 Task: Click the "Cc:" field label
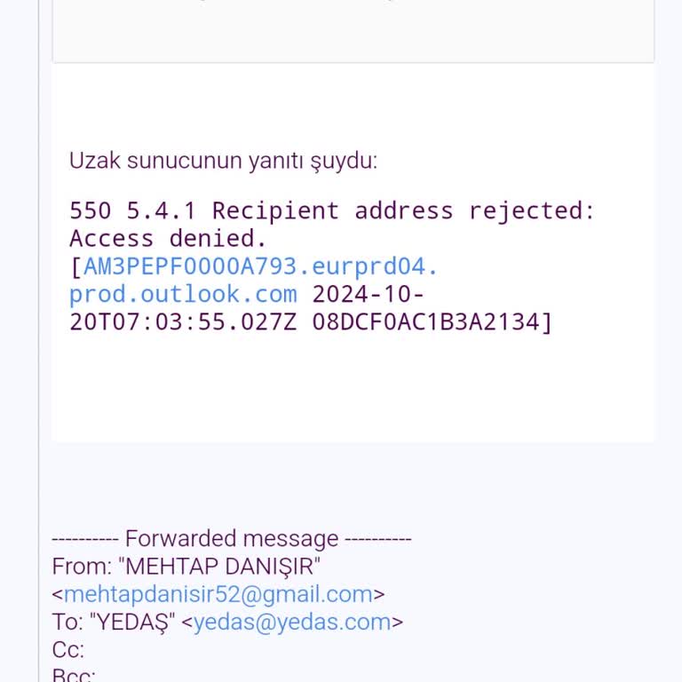68,649
